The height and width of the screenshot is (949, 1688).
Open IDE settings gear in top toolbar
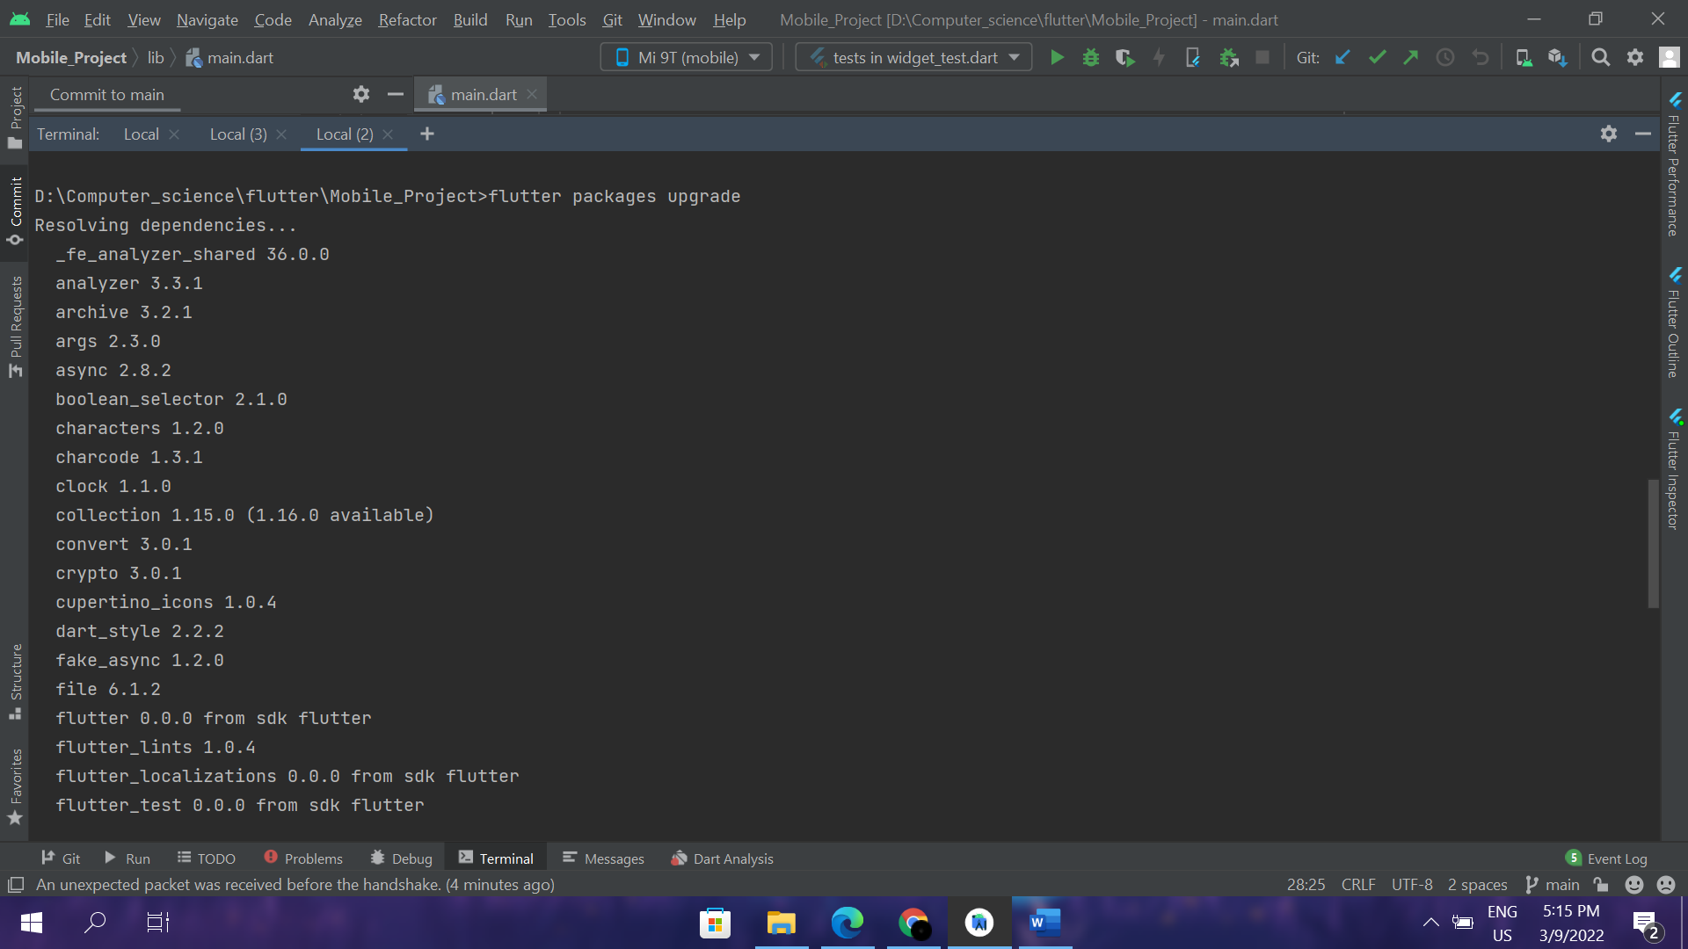tap(1635, 58)
